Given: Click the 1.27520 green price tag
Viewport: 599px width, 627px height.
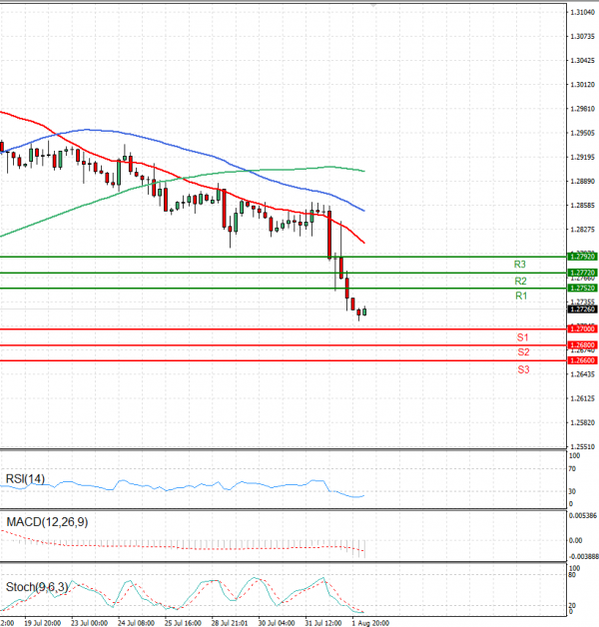Looking at the screenshot, I should [x=582, y=288].
